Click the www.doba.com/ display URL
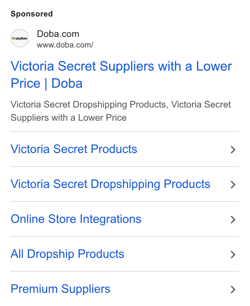 pyautogui.click(x=65, y=45)
